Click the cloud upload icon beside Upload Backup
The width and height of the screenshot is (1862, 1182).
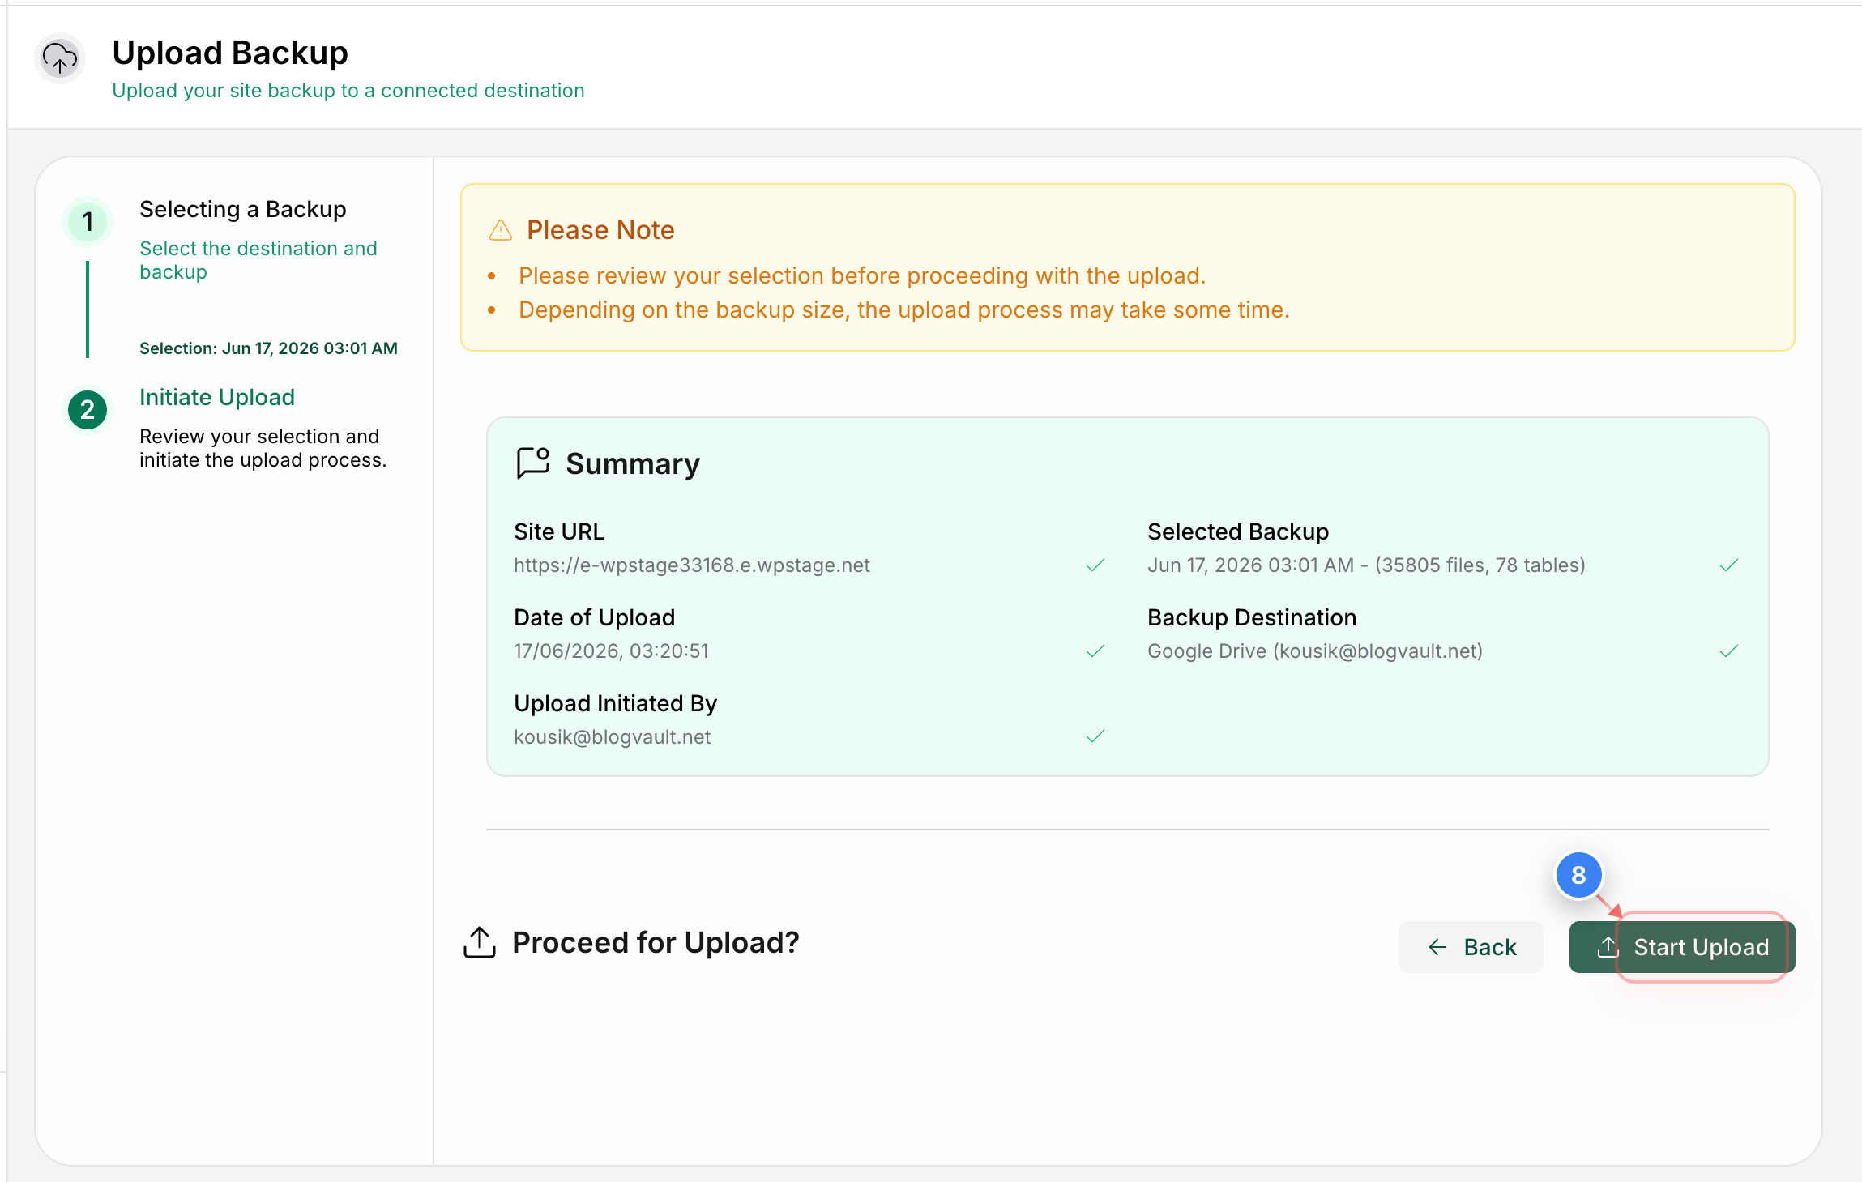[60, 58]
